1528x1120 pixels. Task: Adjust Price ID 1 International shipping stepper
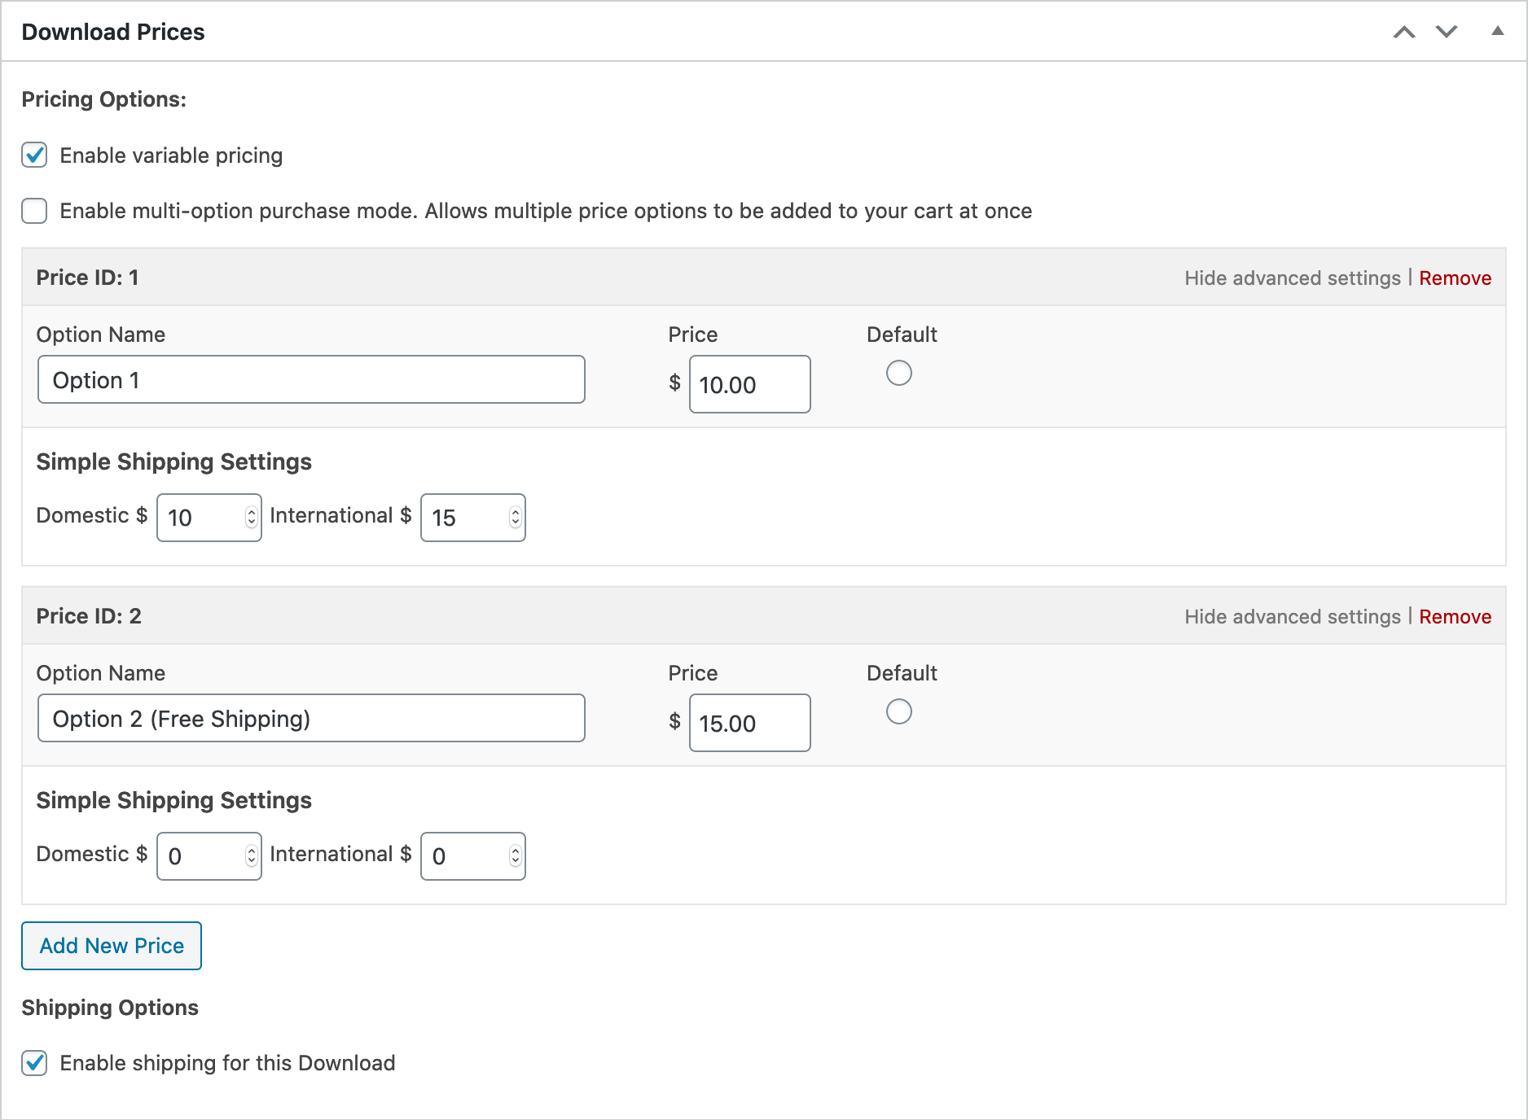tap(515, 518)
